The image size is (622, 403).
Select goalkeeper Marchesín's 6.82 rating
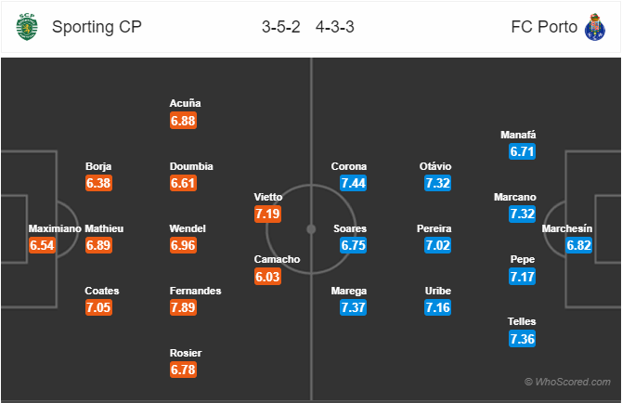point(578,245)
